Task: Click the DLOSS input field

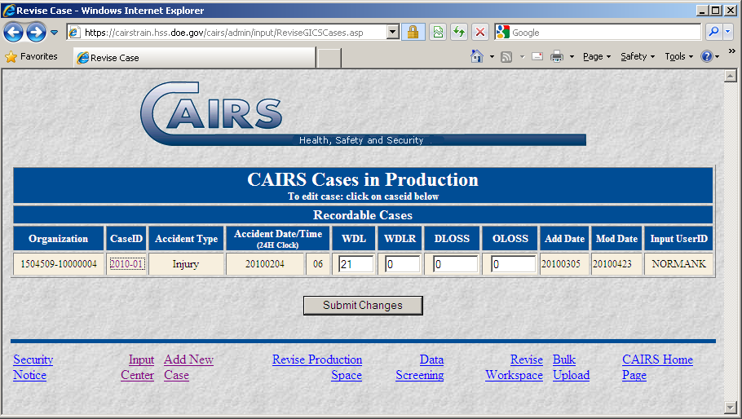Action: 455,264
